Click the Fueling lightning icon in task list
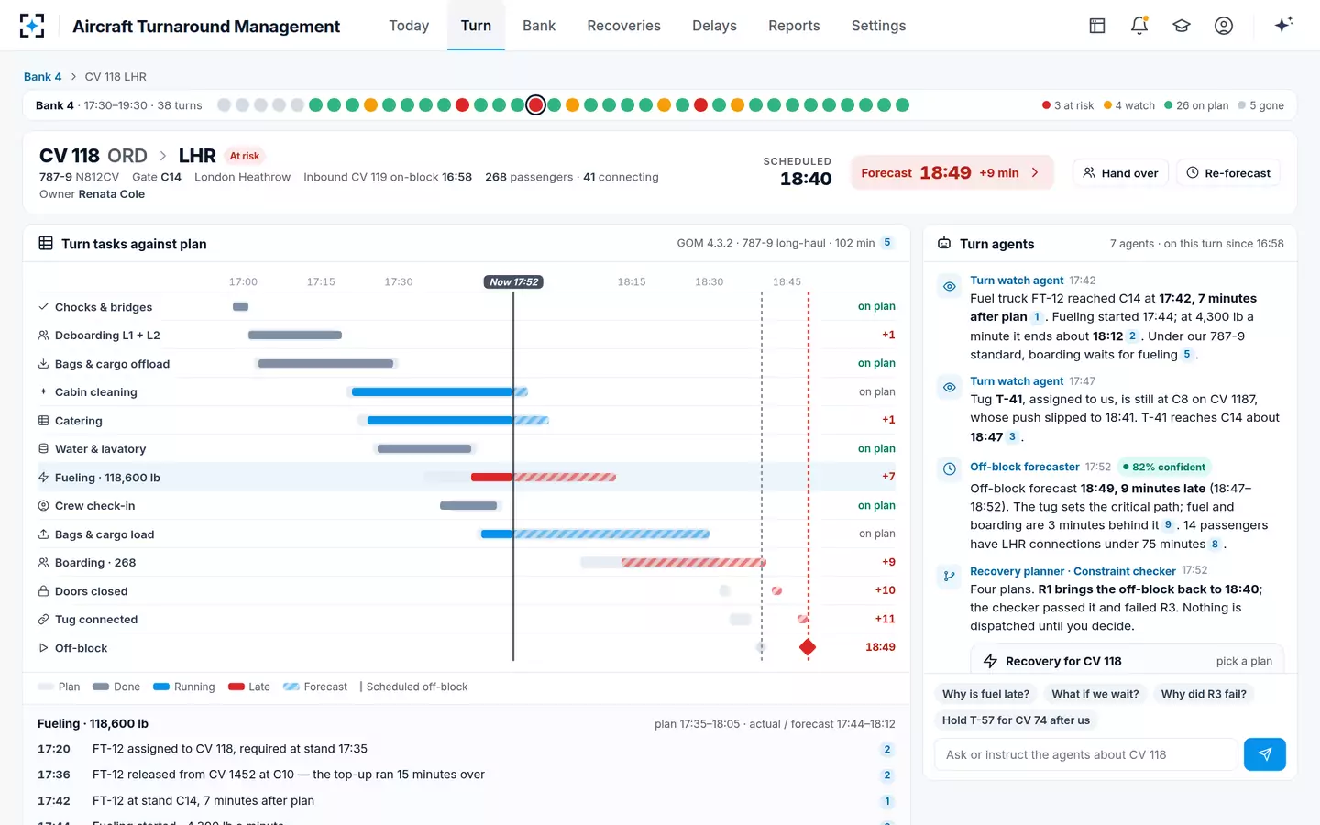Screen dimensions: 1320x825 [43, 478]
